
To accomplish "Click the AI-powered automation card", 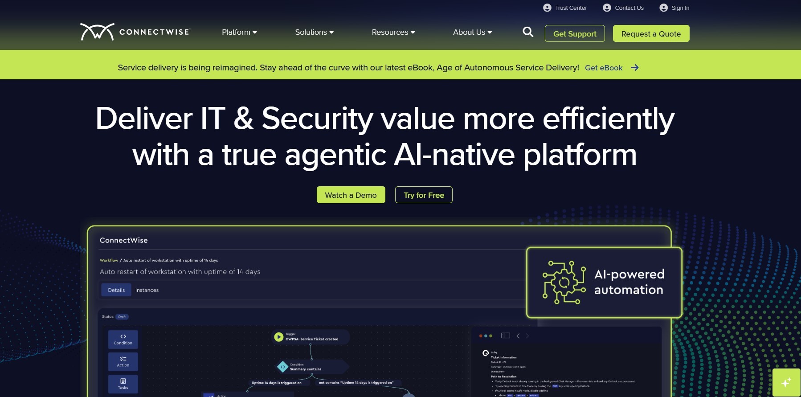I will point(604,282).
